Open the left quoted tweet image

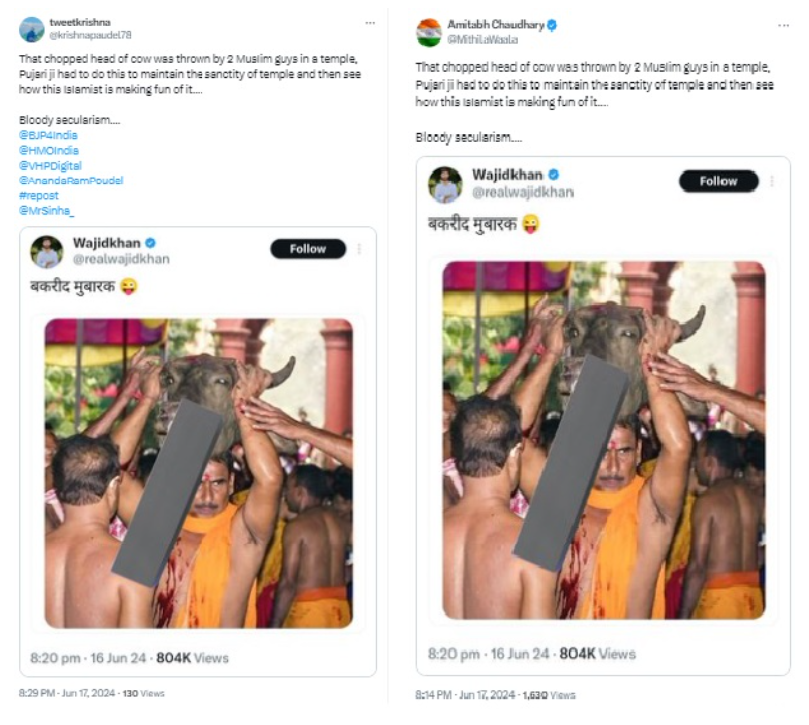click(x=199, y=473)
